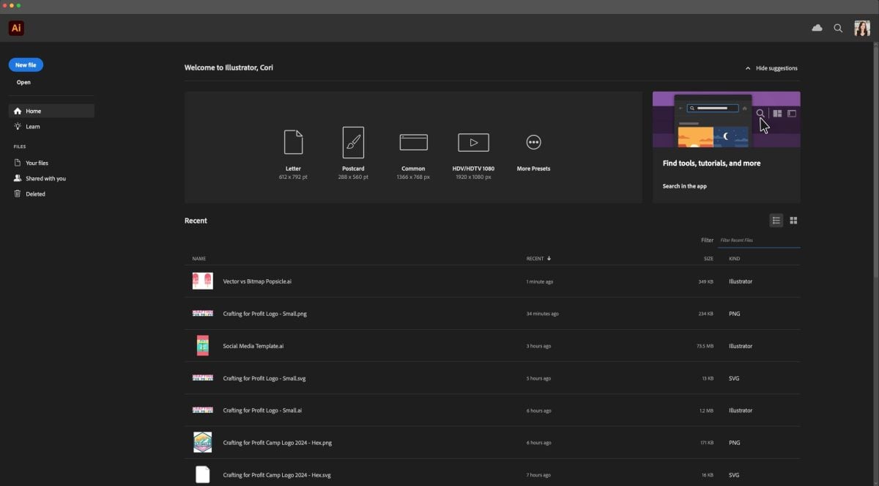This screenshot has height=486, width=879.
Task: Switch recent files to list view
Action: (776, 221)
